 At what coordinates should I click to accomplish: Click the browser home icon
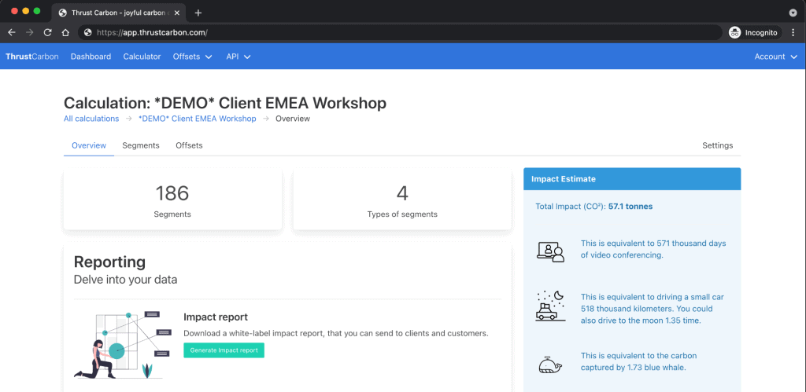pyautogui.click(x=65, y=32)
